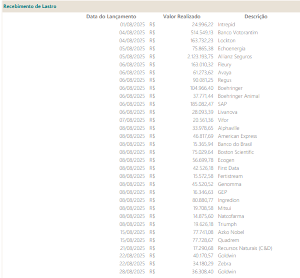Viewport: 300px width, 278px height.
Task: Select the Valor Realizado column header
Action: (x=181, y=16)
